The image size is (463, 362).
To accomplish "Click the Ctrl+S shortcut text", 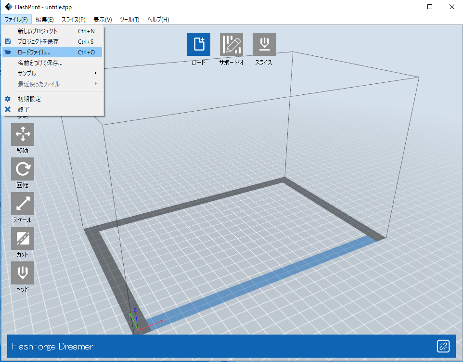I will pos(86,41).
